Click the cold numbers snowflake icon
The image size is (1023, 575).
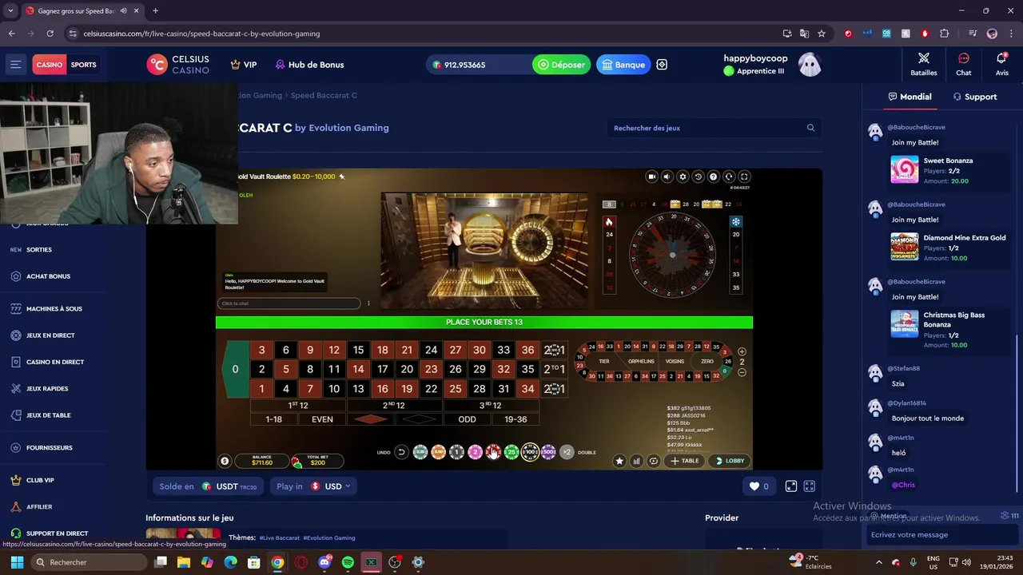click(x=736, y=221)
